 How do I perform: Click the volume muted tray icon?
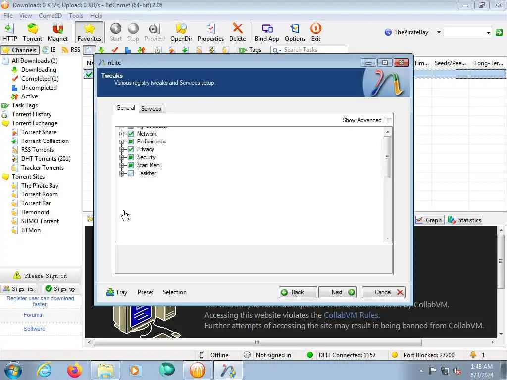pyautogui.click(x=457, y=371)
